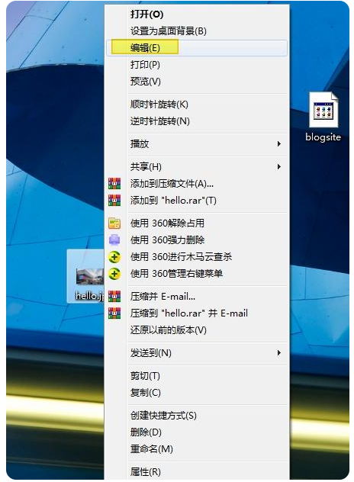The image size is (354, 482).
Task: Click the blogsite file name label
Action: [x=323, y=137]
